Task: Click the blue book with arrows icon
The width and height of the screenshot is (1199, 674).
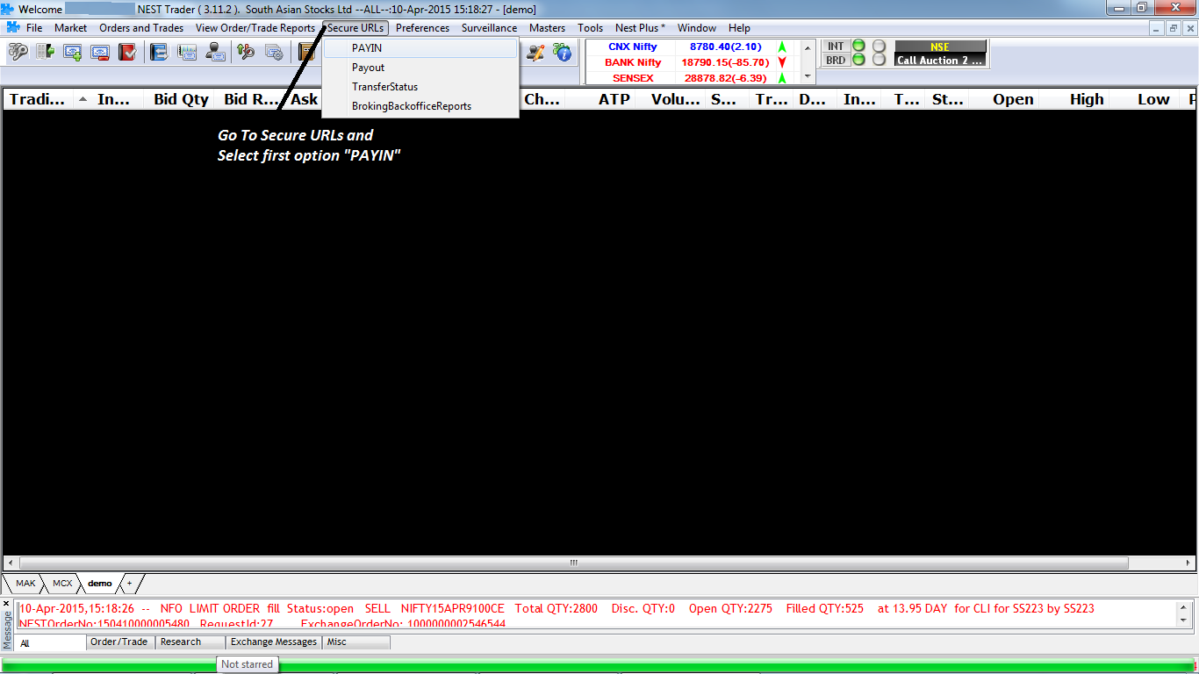Action: [159, 53]
